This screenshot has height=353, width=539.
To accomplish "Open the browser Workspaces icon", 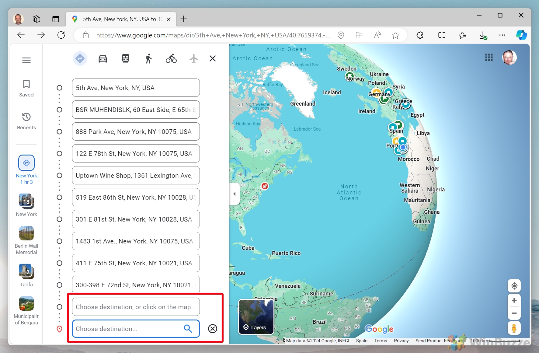I will [37, 19].
